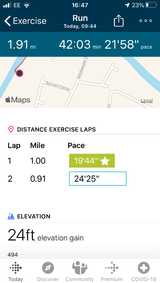This screenshot has width=160, height=283.
Task: Select the green lap 1 pace 19'44" bar
Action: click(92, 161)
